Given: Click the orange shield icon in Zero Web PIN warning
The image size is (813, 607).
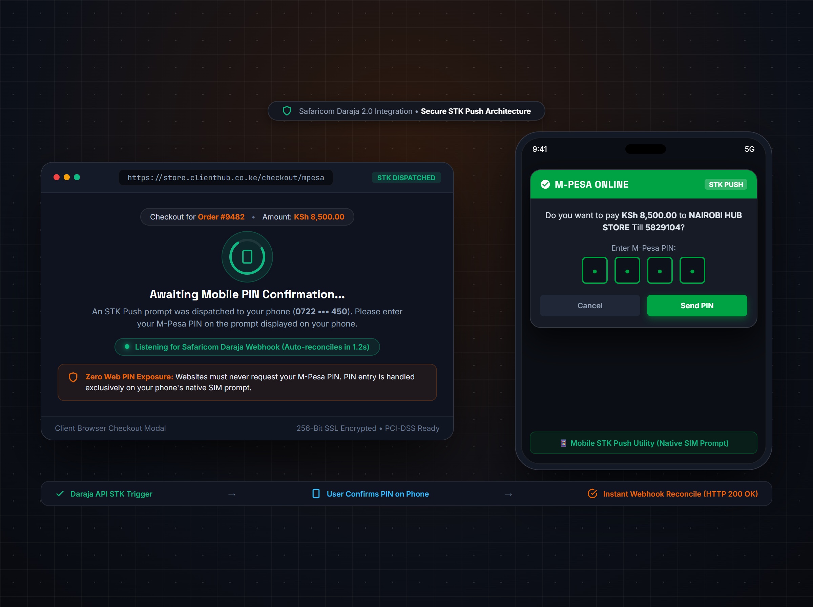Looking at the screenshot, I should [x=73, y=377].
